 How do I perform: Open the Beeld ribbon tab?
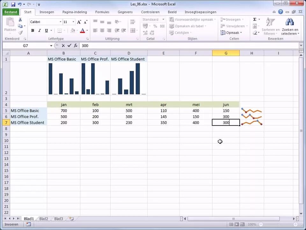point(172,12)
